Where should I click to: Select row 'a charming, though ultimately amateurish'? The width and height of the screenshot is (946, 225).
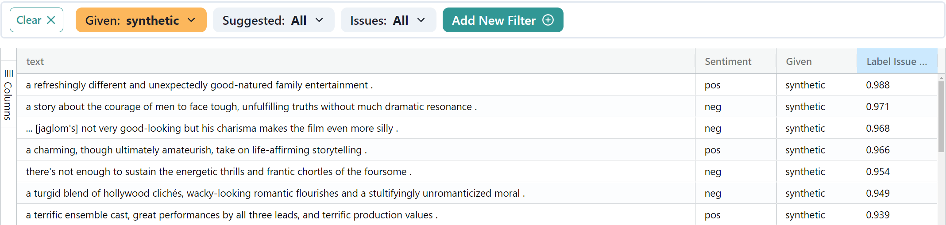coord(477,150)
